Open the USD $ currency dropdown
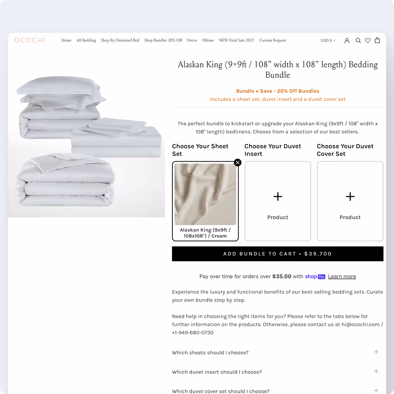This screenshot has height=394, width=394. point(328,40)
